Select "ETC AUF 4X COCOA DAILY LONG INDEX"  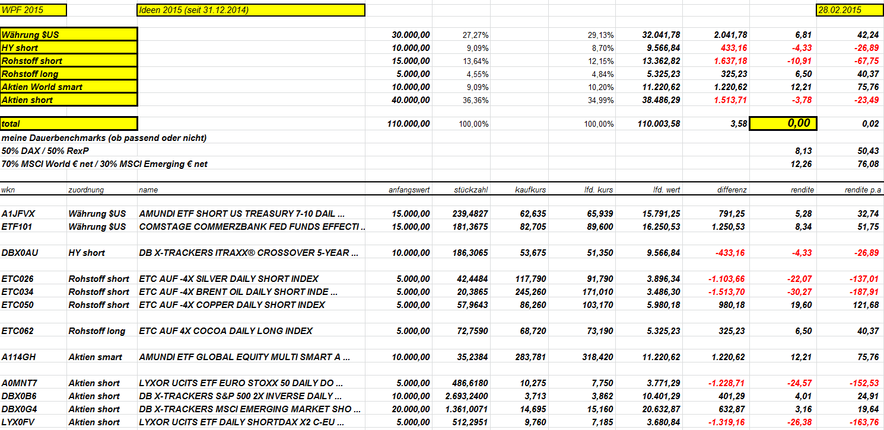[225, 331]
